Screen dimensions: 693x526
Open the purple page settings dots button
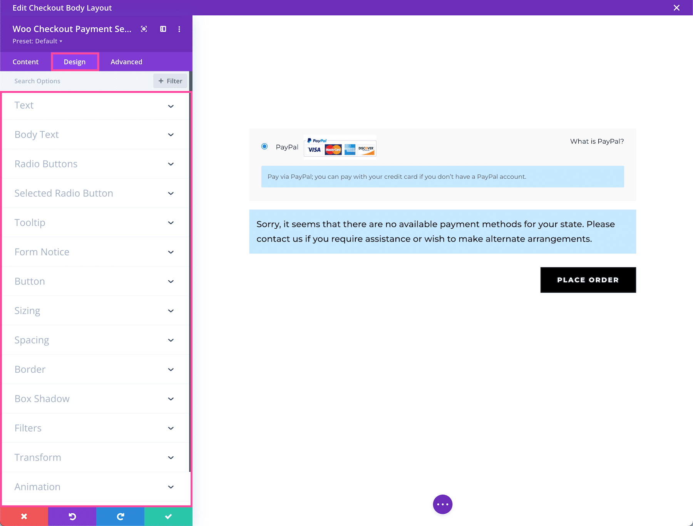442,504
